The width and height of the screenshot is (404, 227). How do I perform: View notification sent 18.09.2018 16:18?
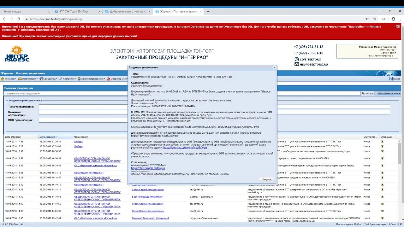(382, 178)
